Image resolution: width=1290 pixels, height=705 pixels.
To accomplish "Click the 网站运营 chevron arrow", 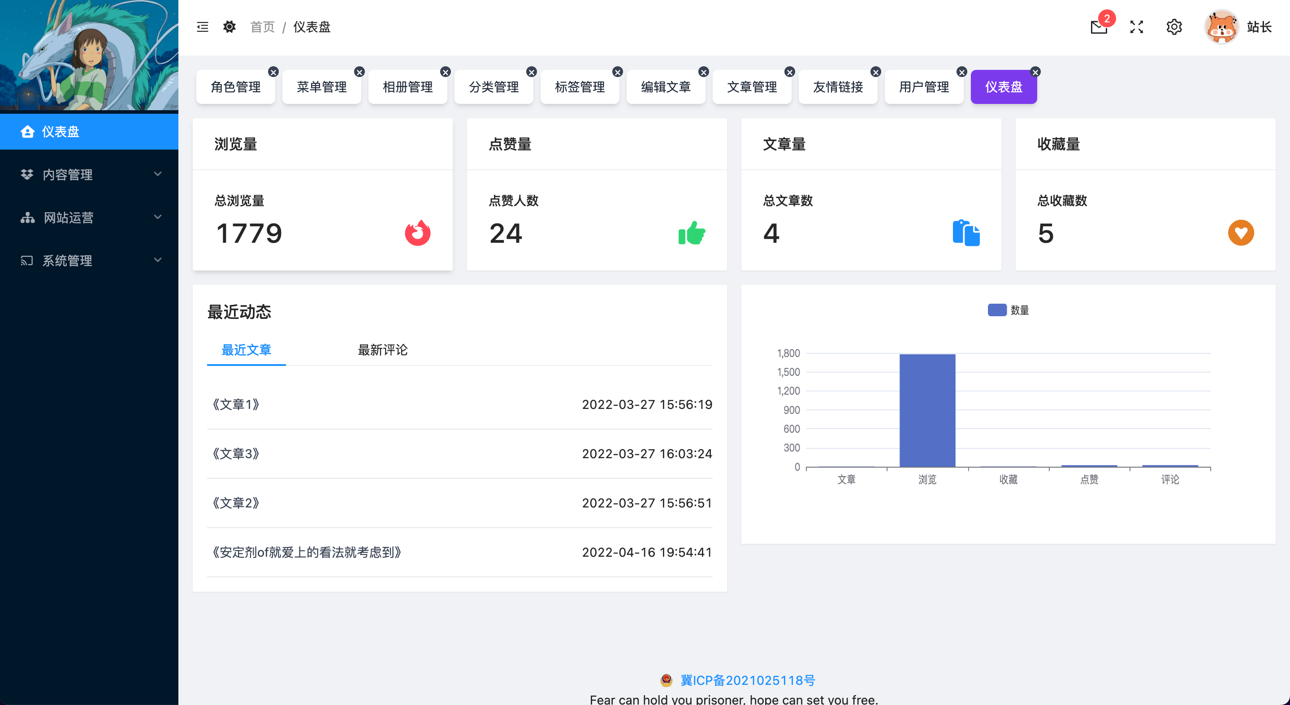I will pos(158,217).
